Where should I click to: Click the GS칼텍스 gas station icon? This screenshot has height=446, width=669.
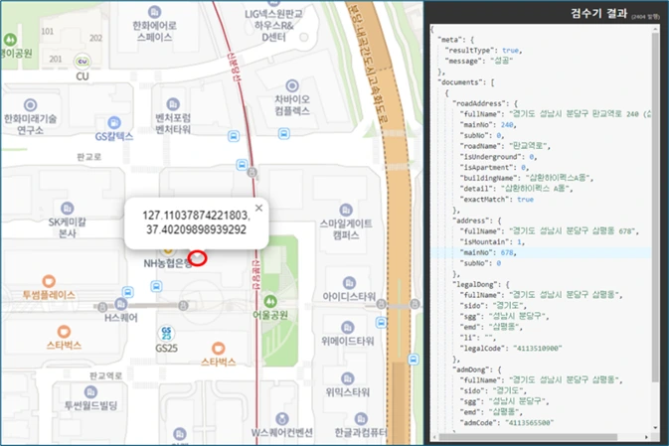coord(114,123)
